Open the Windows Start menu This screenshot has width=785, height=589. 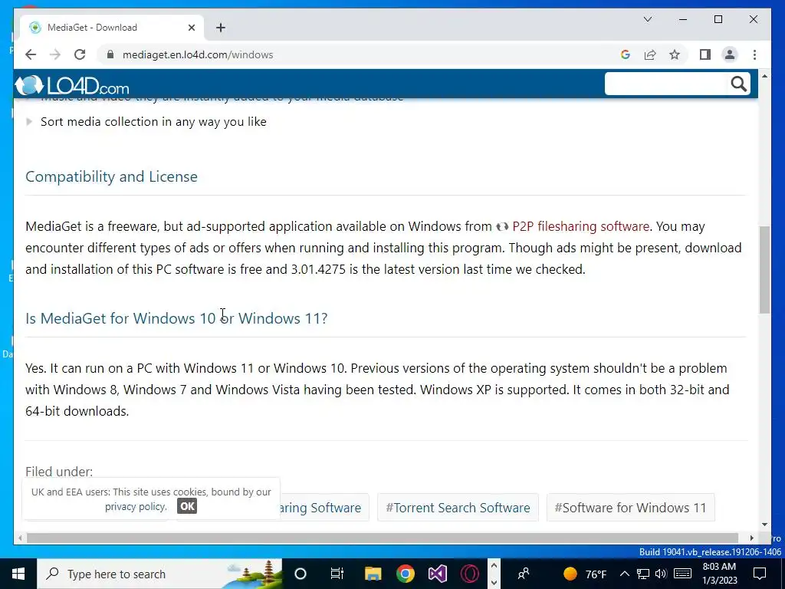point(18,574)
